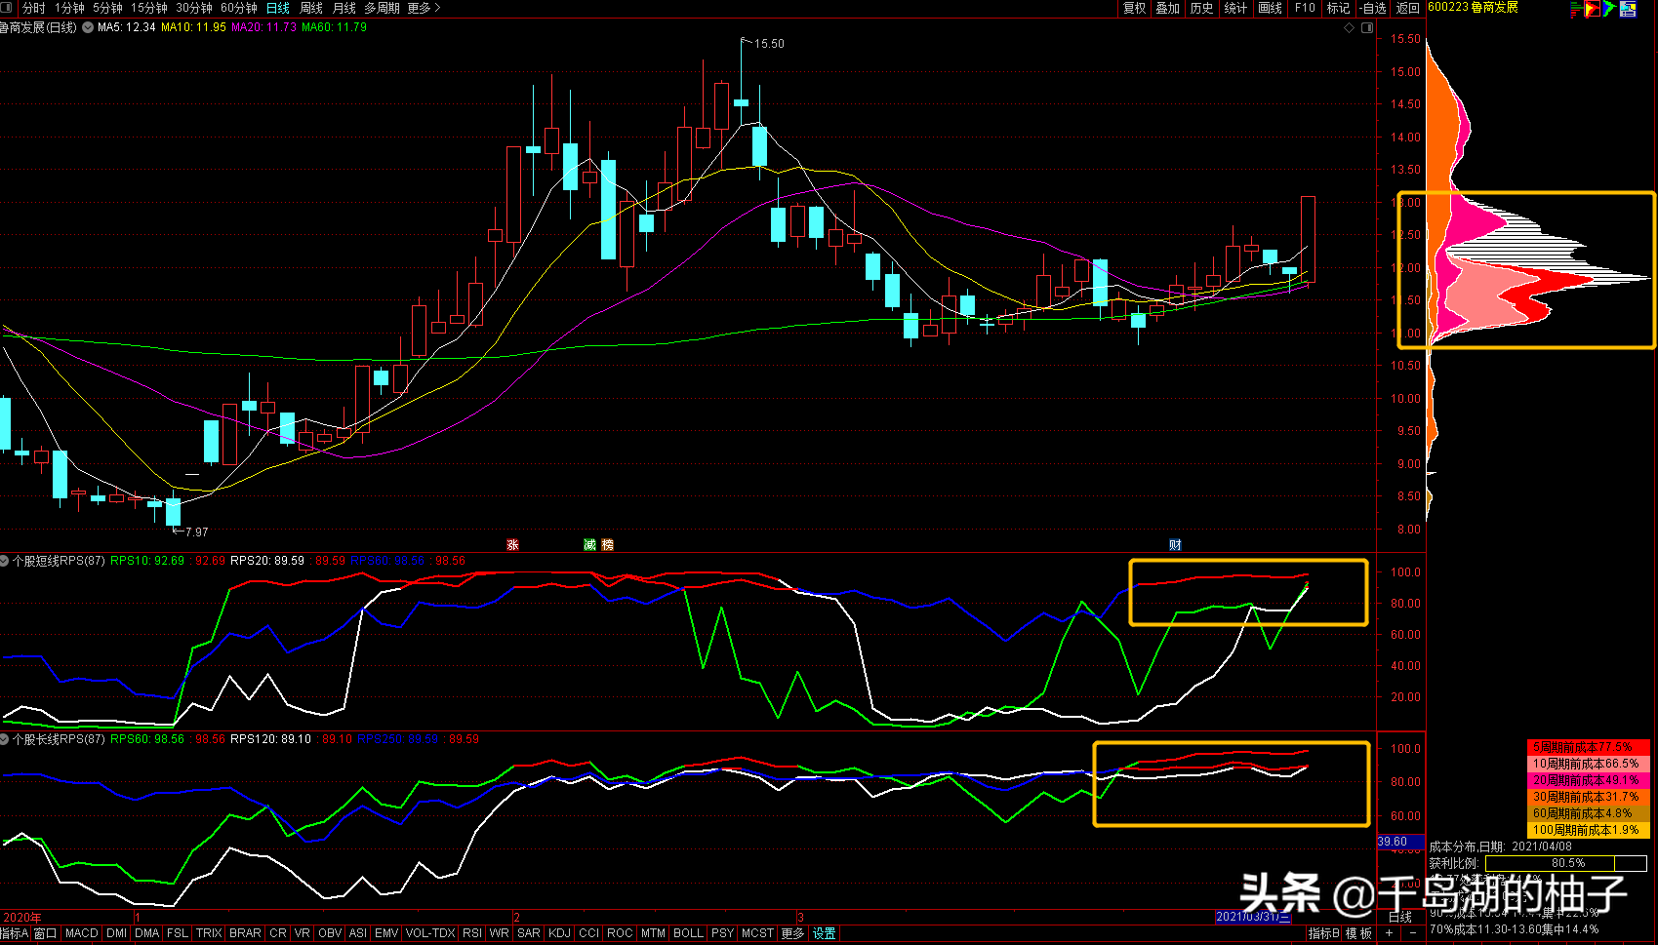This screenshot has width=1658, height=945.
Task: Click the minus zoom-out button at bottom right
Action: [x=1412, y=933]
